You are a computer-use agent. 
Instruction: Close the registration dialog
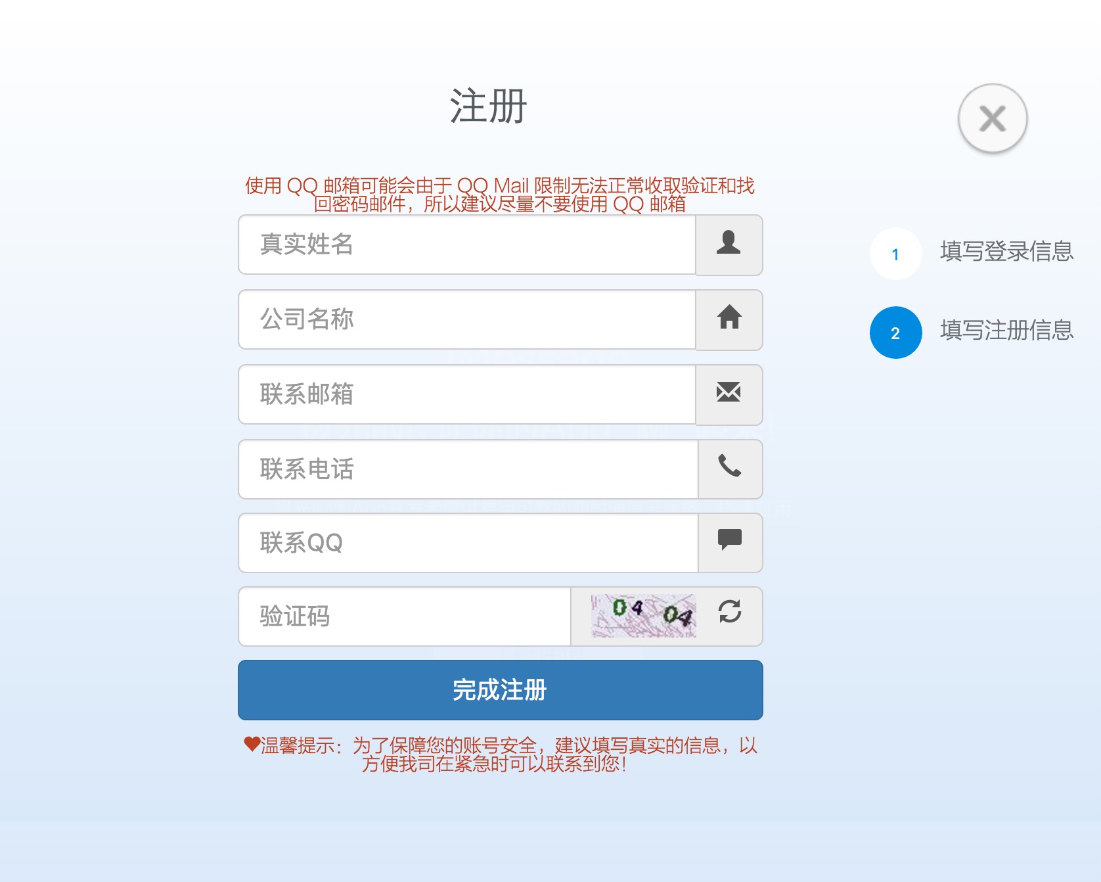[993, 119]
